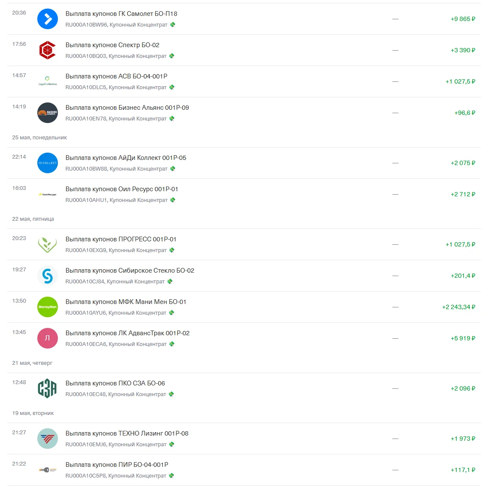Click the АСВ Legal Collection logo
Image resolution: width=494 pixels, height=487 pixels.
(x=48, y=81)
